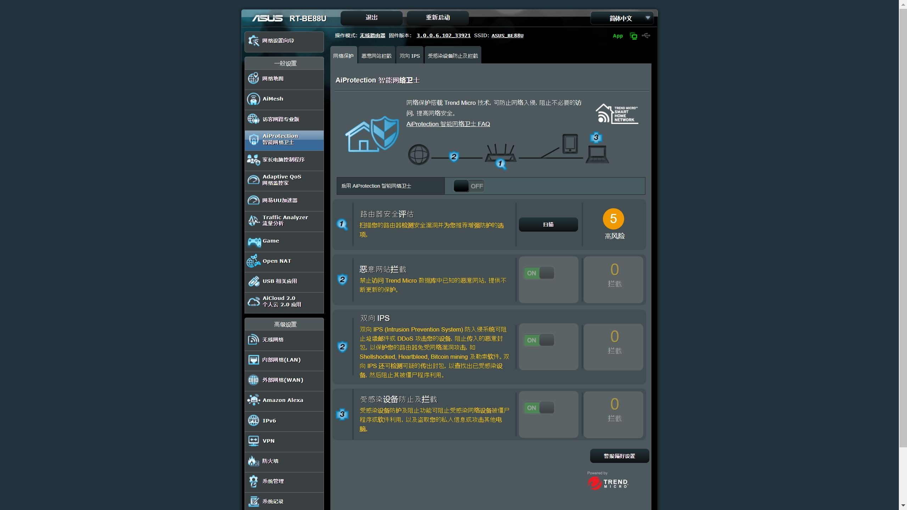
Task: Click the green App link
Action: point(617,36)
